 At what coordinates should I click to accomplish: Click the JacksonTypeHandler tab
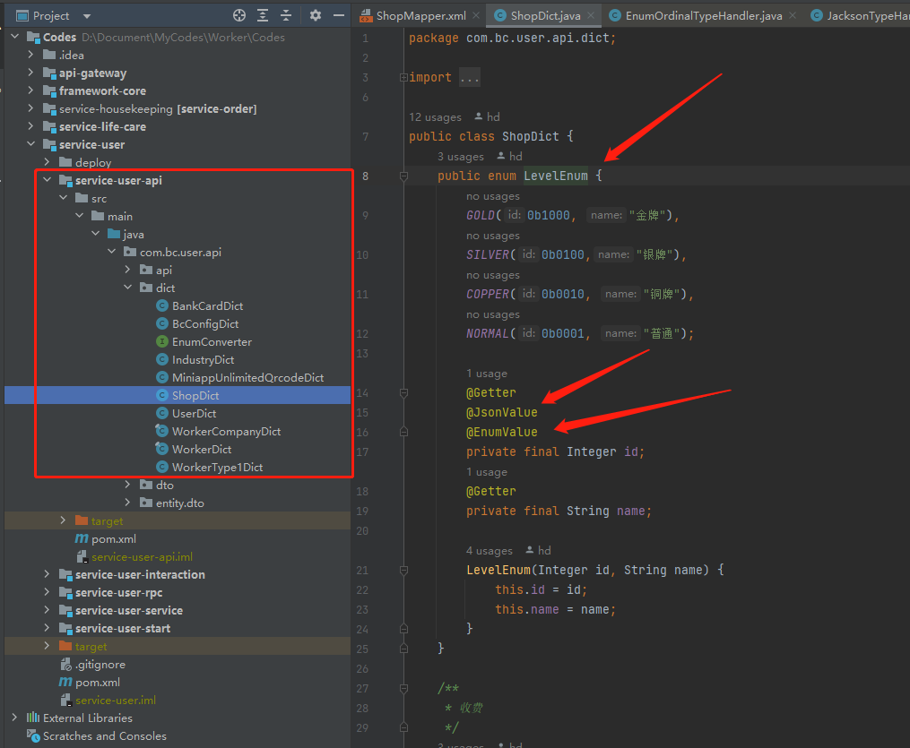(x=860, y=15)
